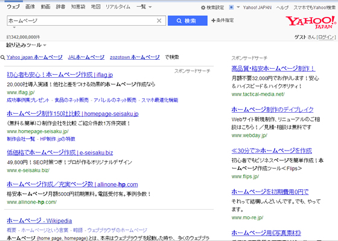
Task: Click sublink 成功事例集プレゼント
Action: [28, 100]
